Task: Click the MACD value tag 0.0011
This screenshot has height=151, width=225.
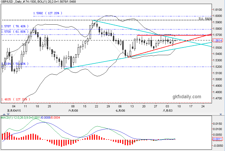Action: click(x=218, y=139)
